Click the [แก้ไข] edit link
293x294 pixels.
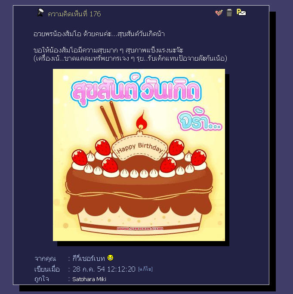[145, 269]
